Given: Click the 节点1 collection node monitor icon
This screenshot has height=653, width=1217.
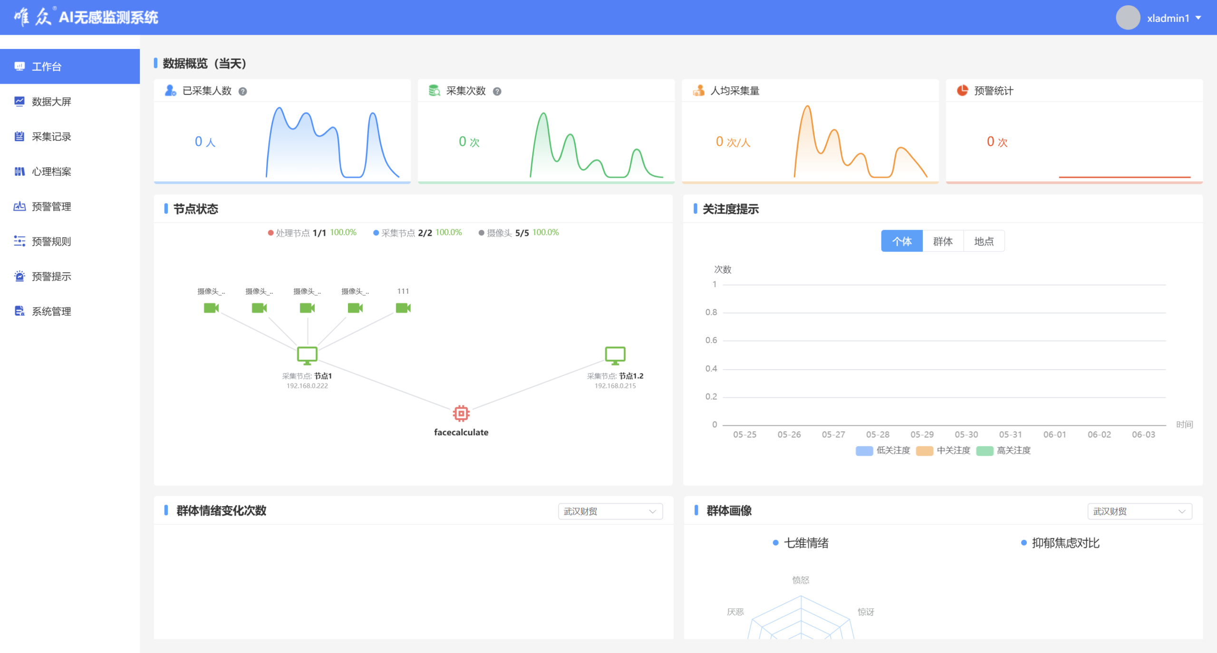Looking at the screenshot, I should point(307,355).
